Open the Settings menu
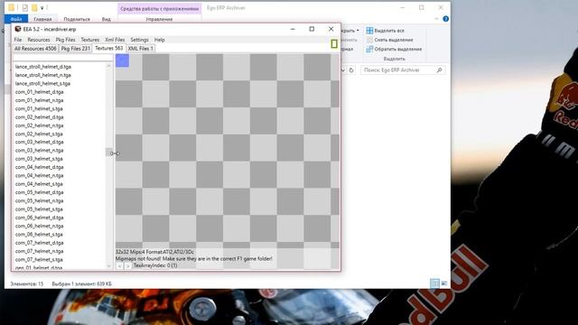Viewport: 578px width, 325px height. point(139,40)
